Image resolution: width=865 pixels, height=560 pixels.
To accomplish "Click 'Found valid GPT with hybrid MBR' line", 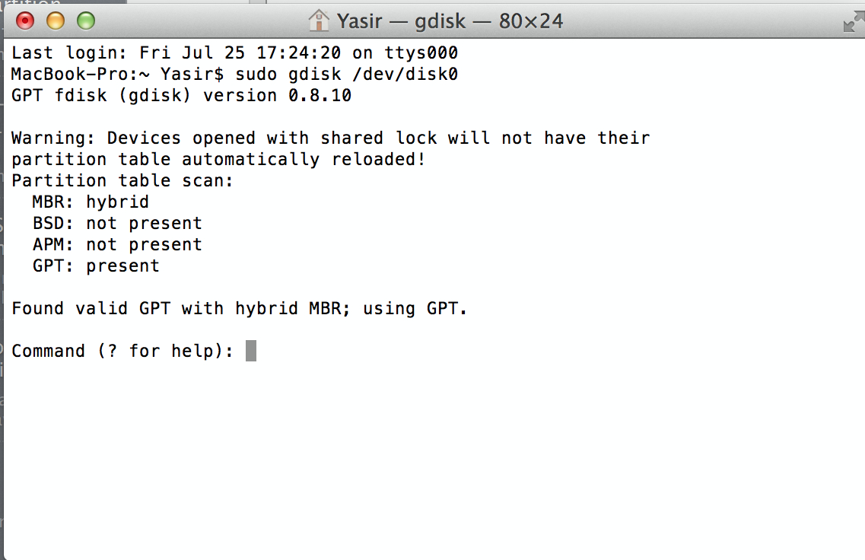I will point(240,309).
